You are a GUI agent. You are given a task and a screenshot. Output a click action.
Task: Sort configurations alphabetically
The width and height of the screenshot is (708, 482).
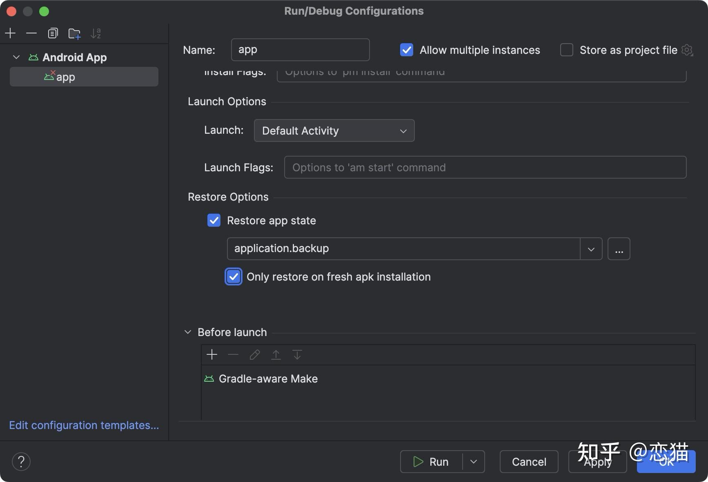tap(96, 33)
